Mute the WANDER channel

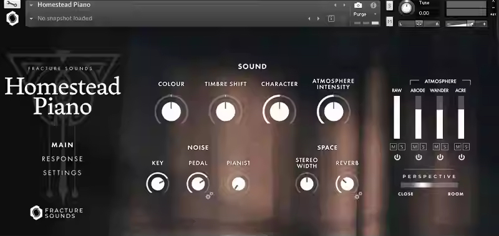[x=436, y=147]
